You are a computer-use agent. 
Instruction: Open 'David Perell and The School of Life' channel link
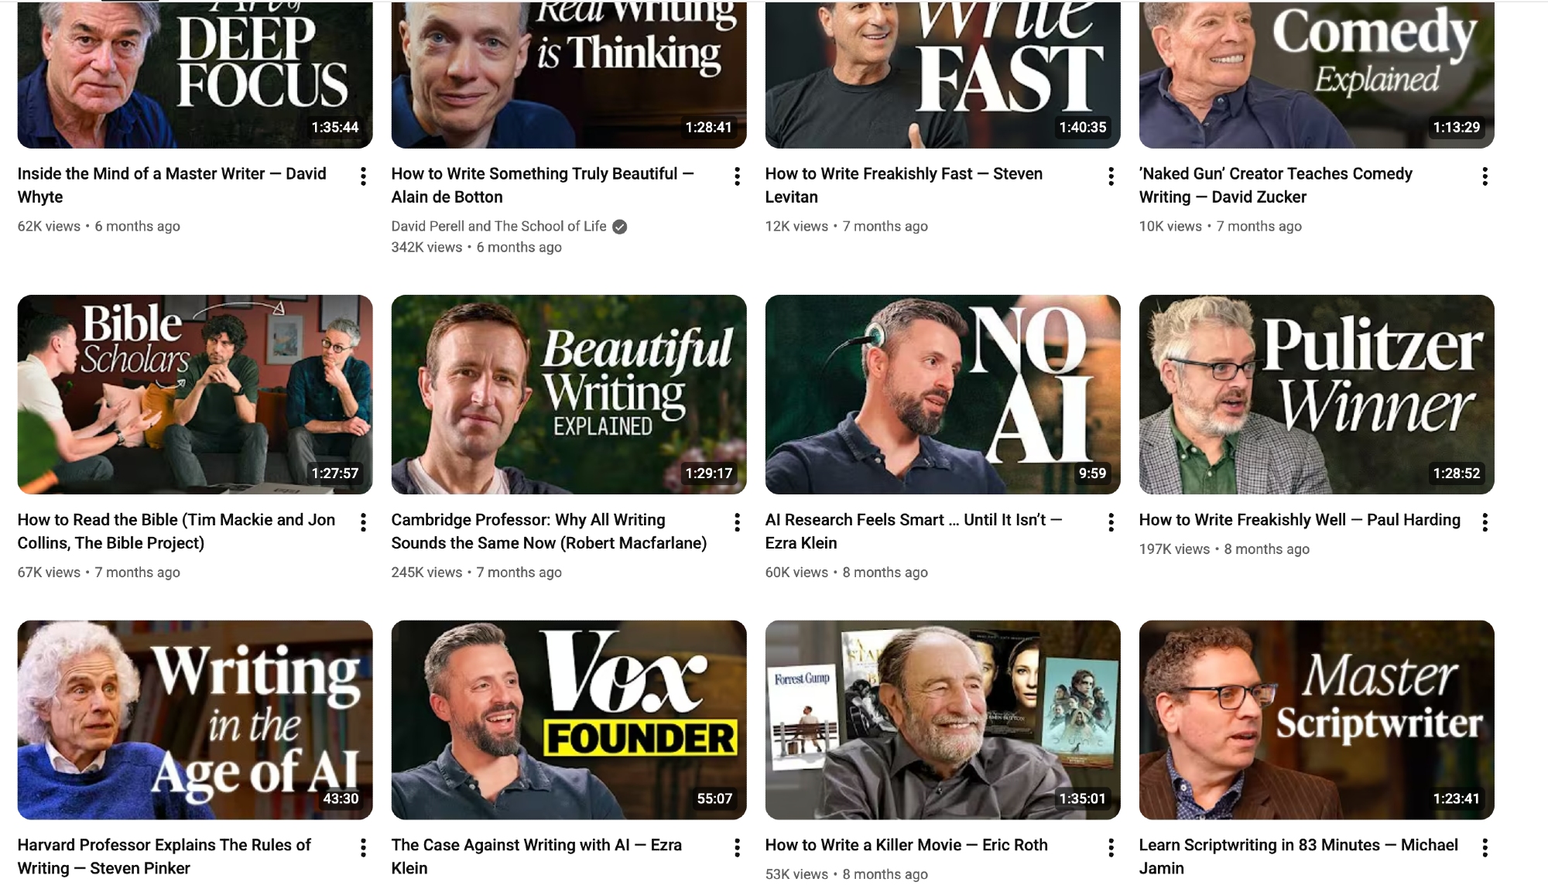tap(498, 226)
